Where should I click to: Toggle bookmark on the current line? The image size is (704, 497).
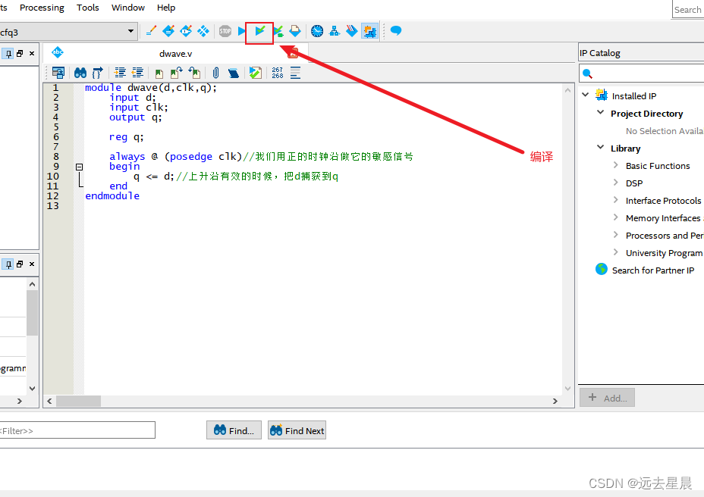tap(159, 73)
